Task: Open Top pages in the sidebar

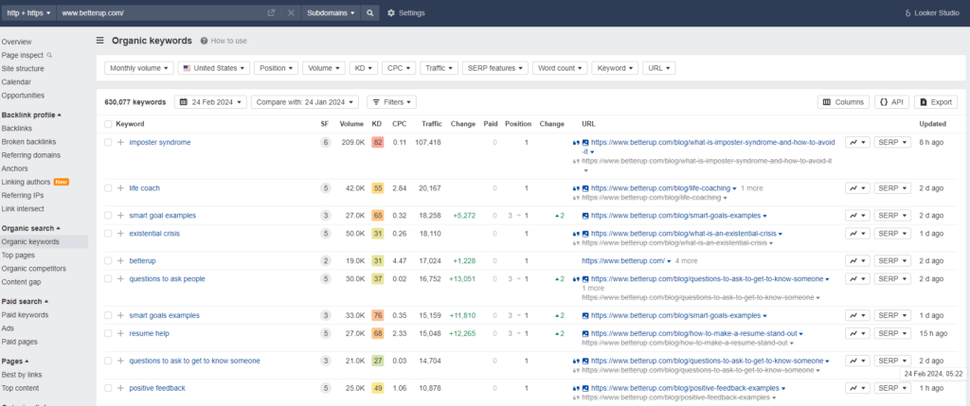Action: 18,256
